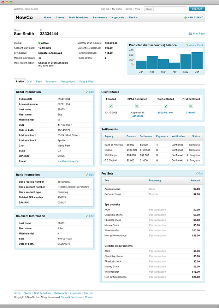The image size is (219, 308).
Task: Click the pencil icon in Fee Sets
Action: (x=196, y=173)
